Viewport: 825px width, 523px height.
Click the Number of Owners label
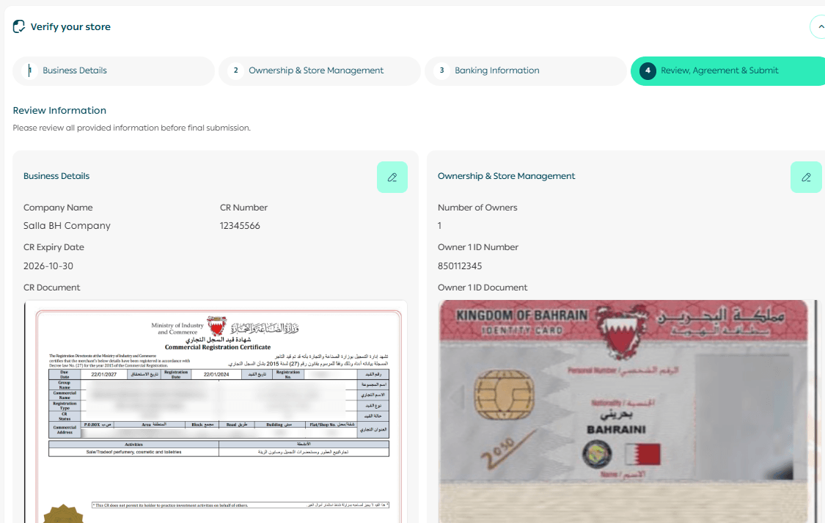477,208
